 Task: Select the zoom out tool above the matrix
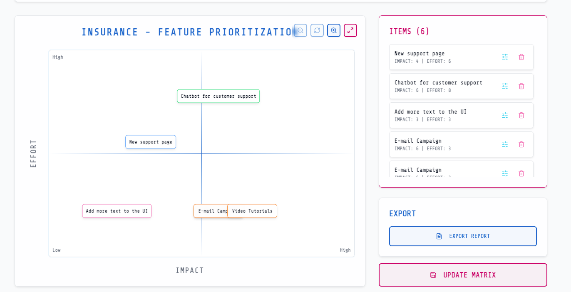click(300, 30)
